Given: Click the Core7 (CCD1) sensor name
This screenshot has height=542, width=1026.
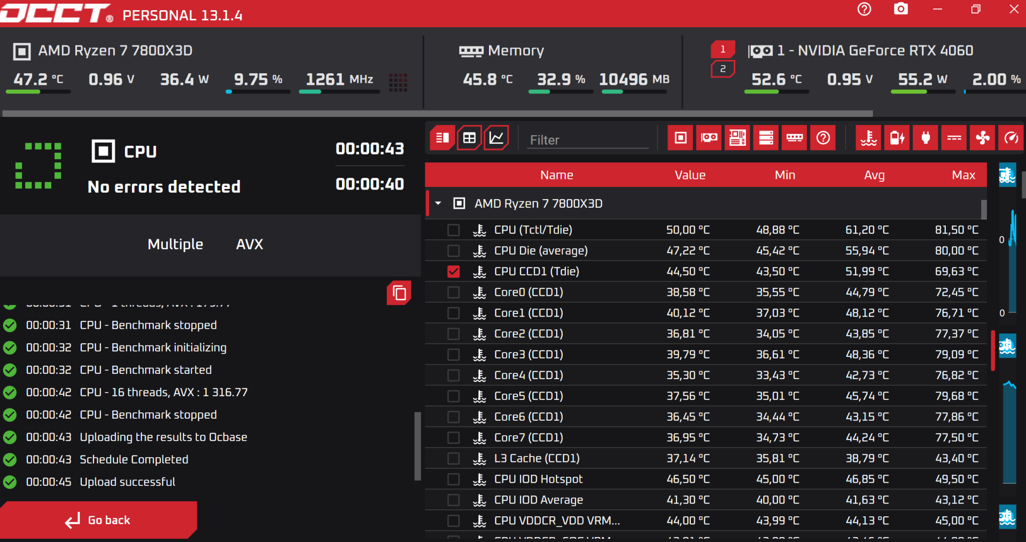Looking at the screenshot, I should pyautogui.click(x=528, y=437).
